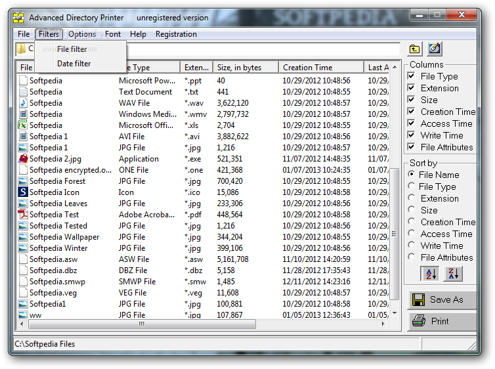The image size is (495, 369).
Task: Select picture icon of Softpedia Winter
Action: click(x=23, y=248)
